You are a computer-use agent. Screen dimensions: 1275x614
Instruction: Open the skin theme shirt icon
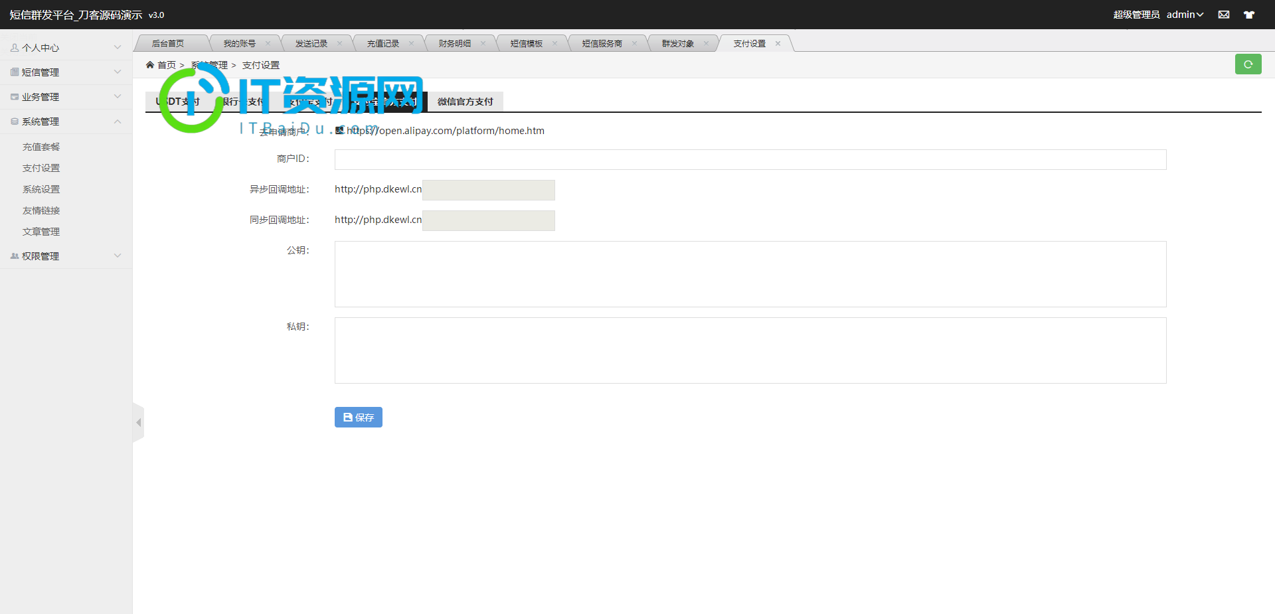click(x=1249, y=15)
